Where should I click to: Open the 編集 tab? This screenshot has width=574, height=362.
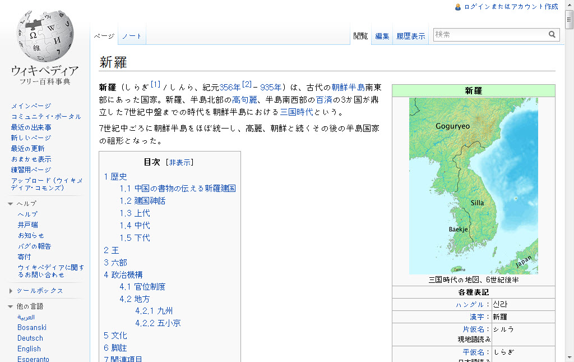point(382,36)
